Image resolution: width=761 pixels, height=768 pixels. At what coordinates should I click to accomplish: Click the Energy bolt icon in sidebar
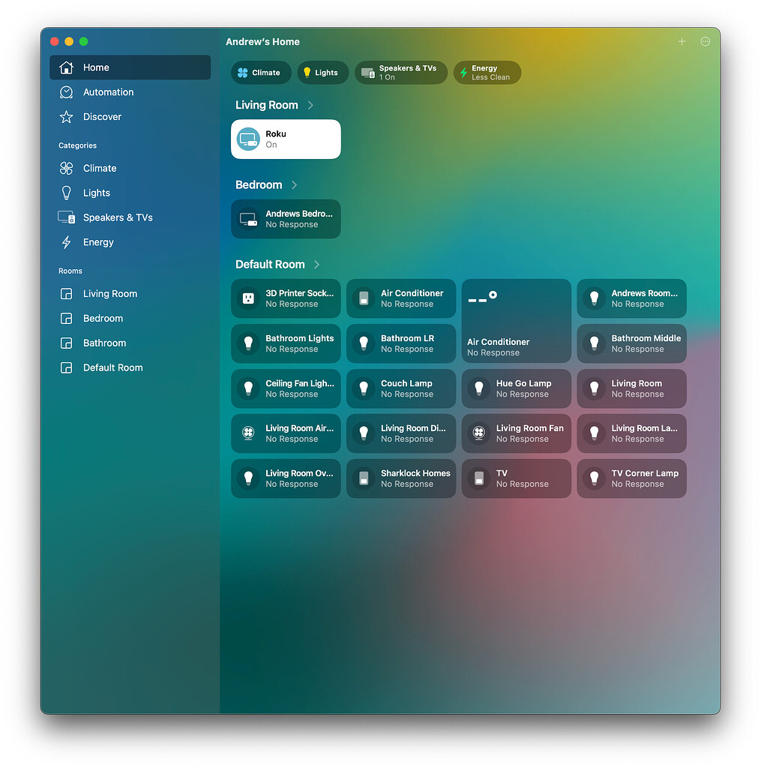click(x=66, y=242)
